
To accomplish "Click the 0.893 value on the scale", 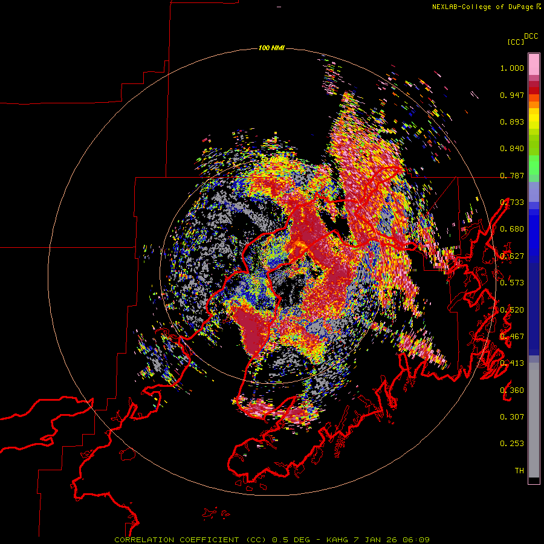I will (x=512, y=121).
